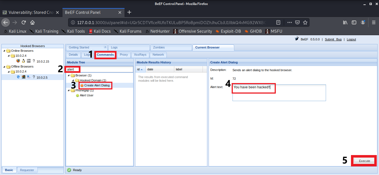Click the clear search X in Getting Started tab
Viewport: 379px width, 175px height.
click(105, 47)
